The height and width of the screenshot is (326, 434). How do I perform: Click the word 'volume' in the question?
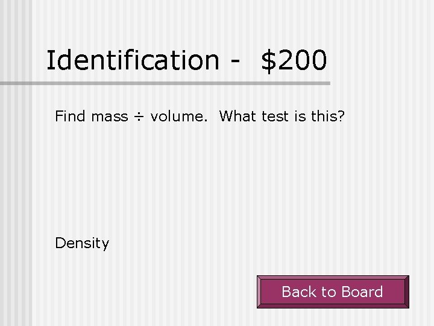[x=176, y=116]
